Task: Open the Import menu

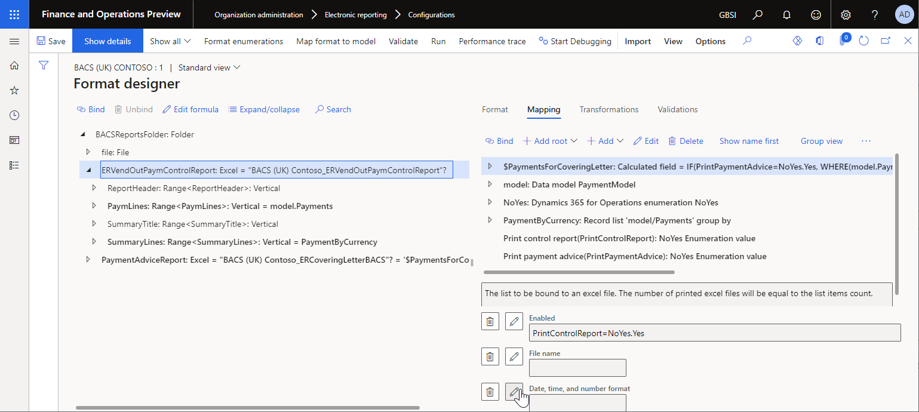Action: (638, 41)
